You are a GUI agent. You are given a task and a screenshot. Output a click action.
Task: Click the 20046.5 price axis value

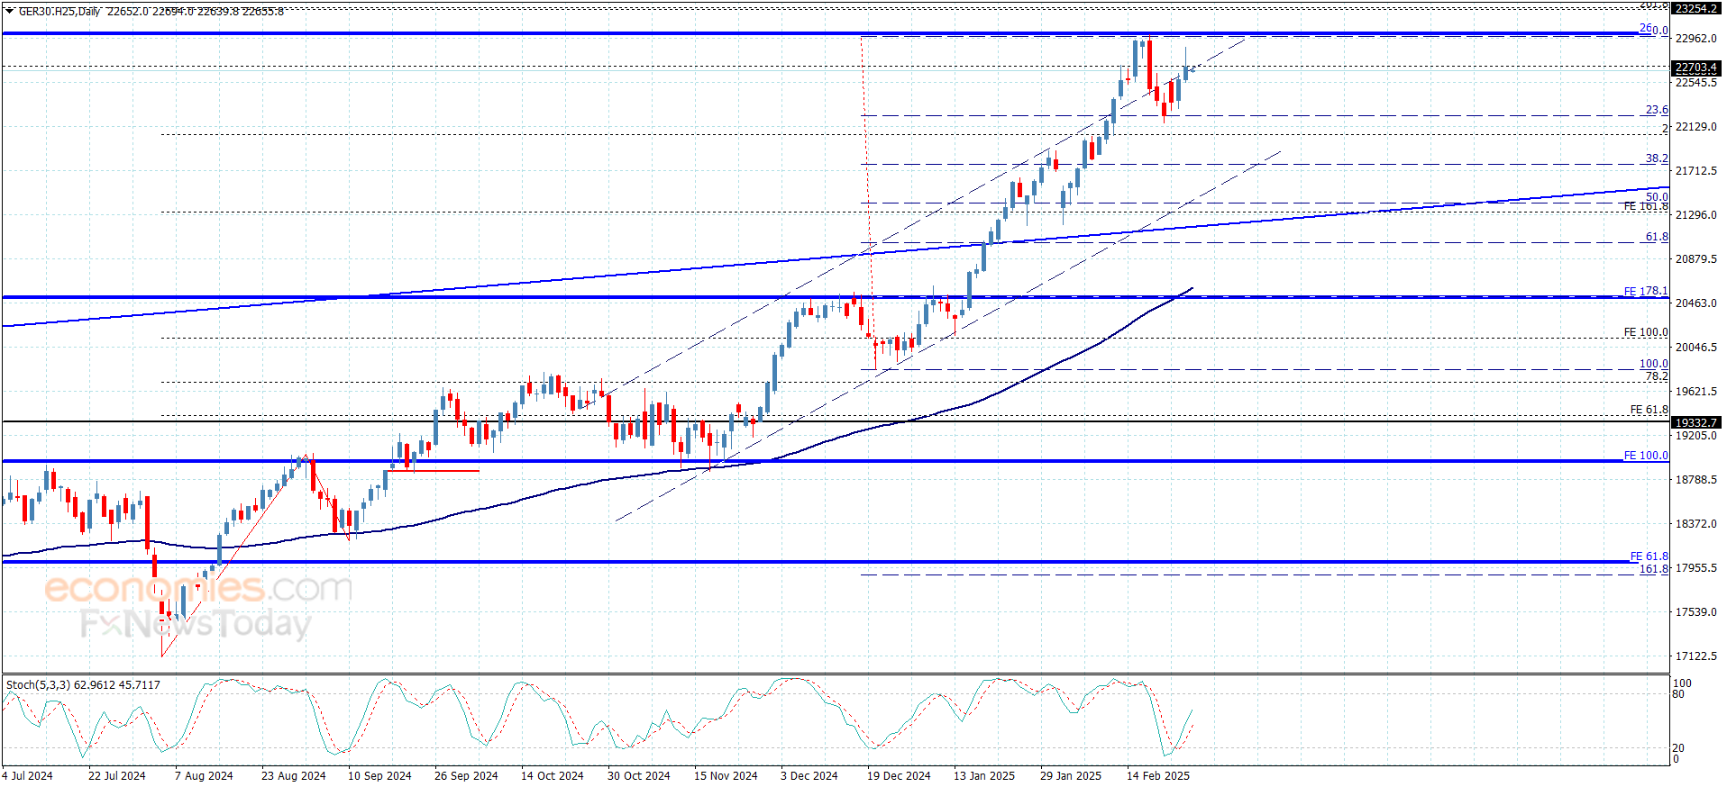coord(1695,348)
